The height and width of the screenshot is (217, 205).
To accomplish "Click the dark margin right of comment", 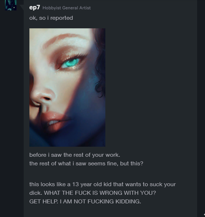I will coord(201,108).
